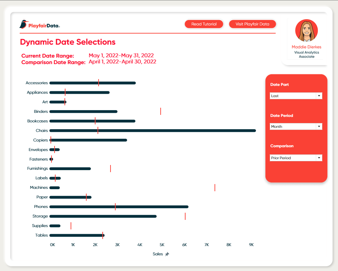Image resolution: width=338 pixels, height=271 pixels.
Task: Click the Playfair Data kingfisher logo icon
Action: pos(23,25)
